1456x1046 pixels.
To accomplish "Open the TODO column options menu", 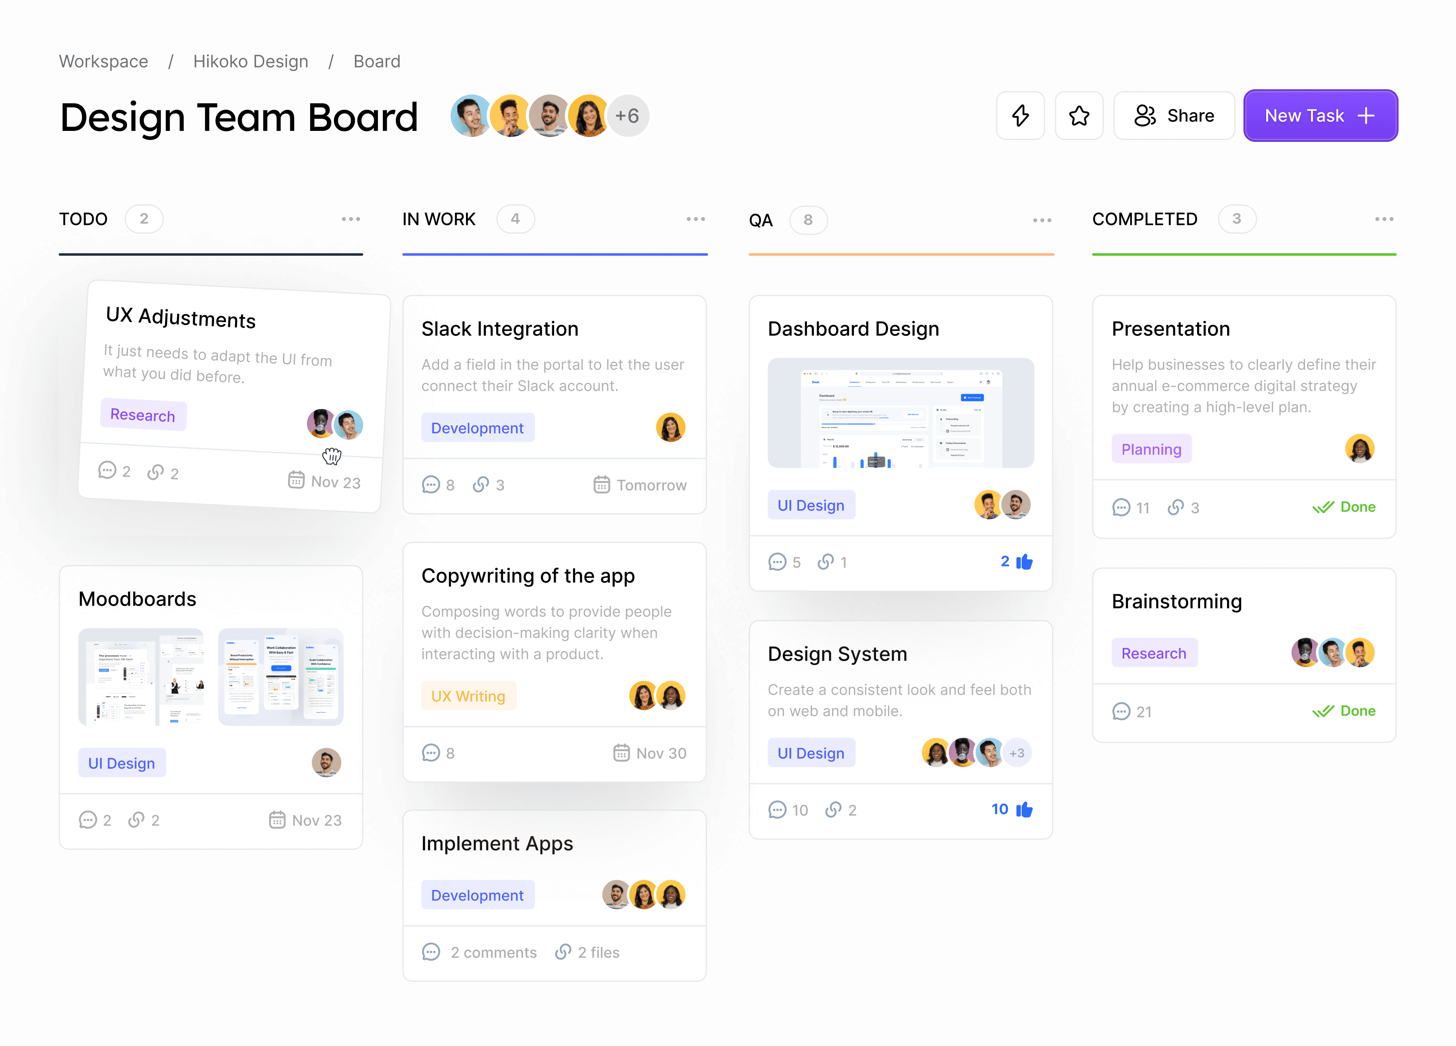I will tap(350, 219).
